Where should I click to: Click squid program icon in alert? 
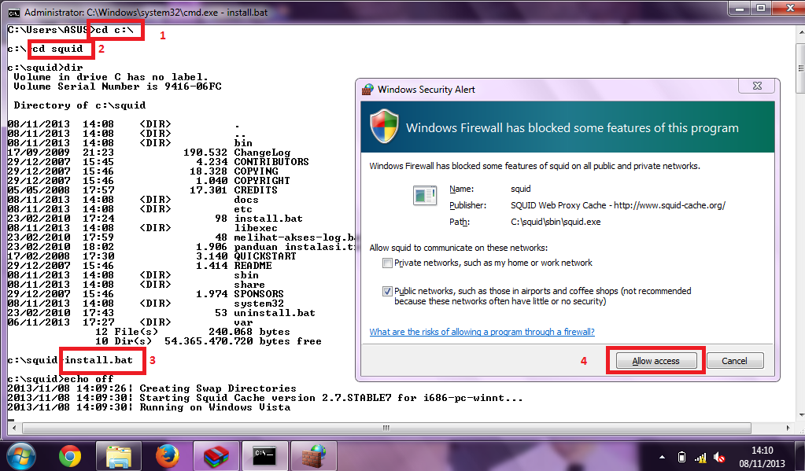click(x=425, y=196)
